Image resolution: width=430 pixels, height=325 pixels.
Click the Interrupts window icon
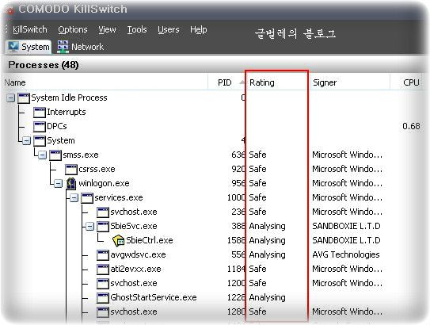click(x=40, y=112)
